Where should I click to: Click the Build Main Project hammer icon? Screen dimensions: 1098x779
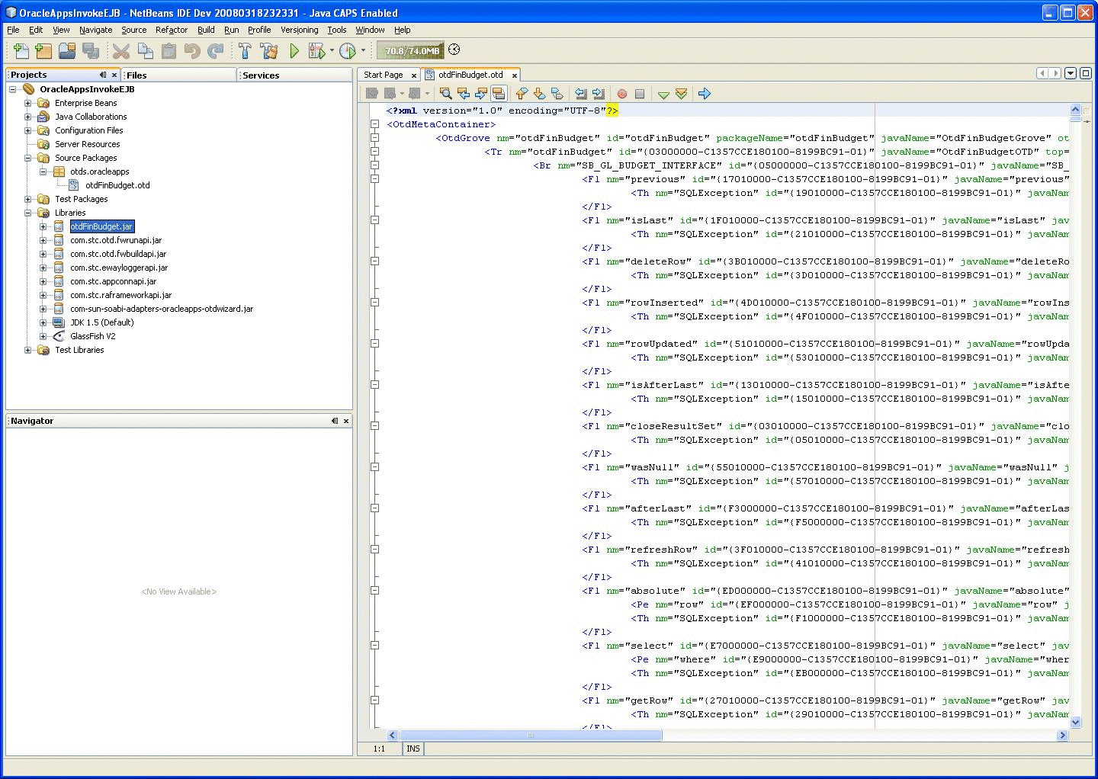pos(245,51)
